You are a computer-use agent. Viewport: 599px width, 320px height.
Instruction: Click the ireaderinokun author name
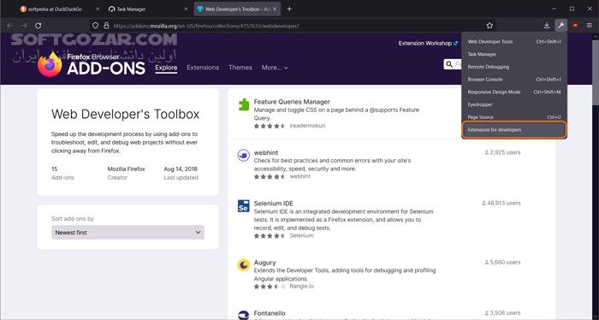[x=307, y=126]
